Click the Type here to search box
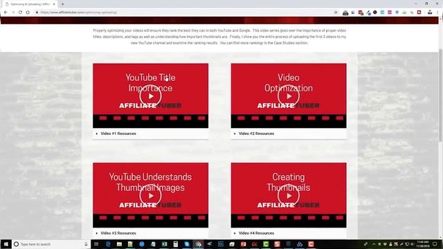This screenshot has width=443, height=249. point(51,244)
